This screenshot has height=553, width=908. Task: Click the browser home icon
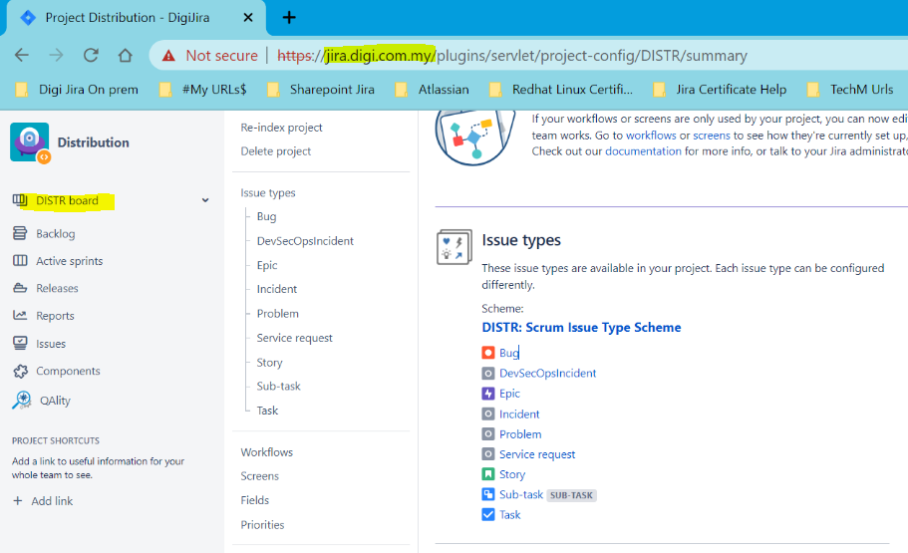point(125,55)
